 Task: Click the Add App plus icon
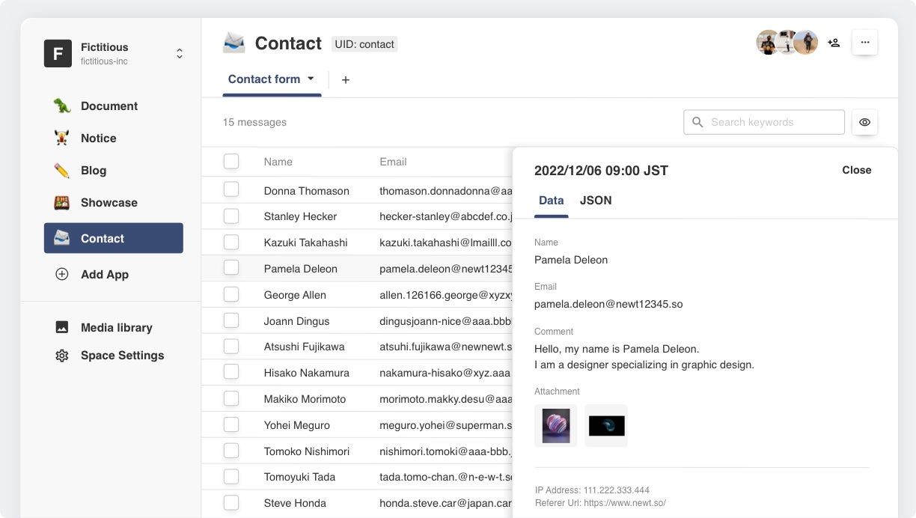(62, 274)
